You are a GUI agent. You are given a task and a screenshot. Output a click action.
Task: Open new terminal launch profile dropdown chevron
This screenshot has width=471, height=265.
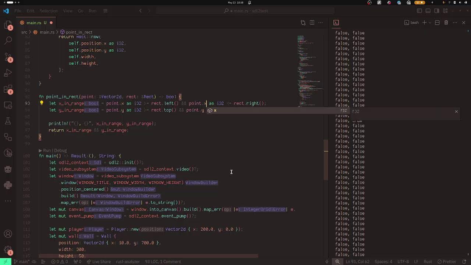click(430, 22)
